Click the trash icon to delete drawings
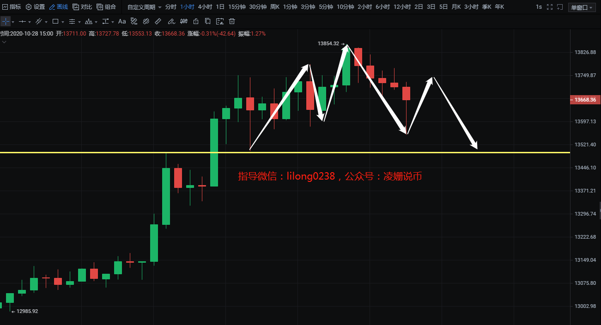The width and height of the screenshot is (601, 325). pos(232,21)
